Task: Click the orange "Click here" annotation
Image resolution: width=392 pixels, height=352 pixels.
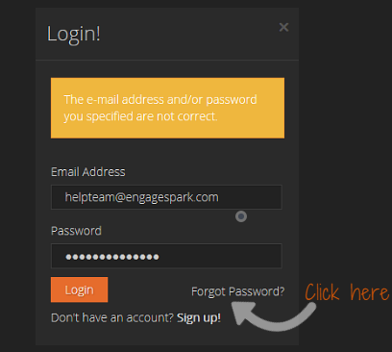Action: coord(347,292)
